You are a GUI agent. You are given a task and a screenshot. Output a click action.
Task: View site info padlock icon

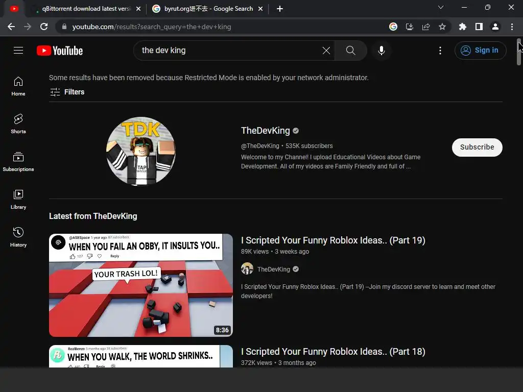[64, 27]
